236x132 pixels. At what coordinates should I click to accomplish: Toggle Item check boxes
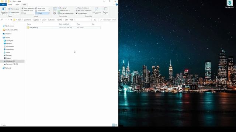point(82,8)
